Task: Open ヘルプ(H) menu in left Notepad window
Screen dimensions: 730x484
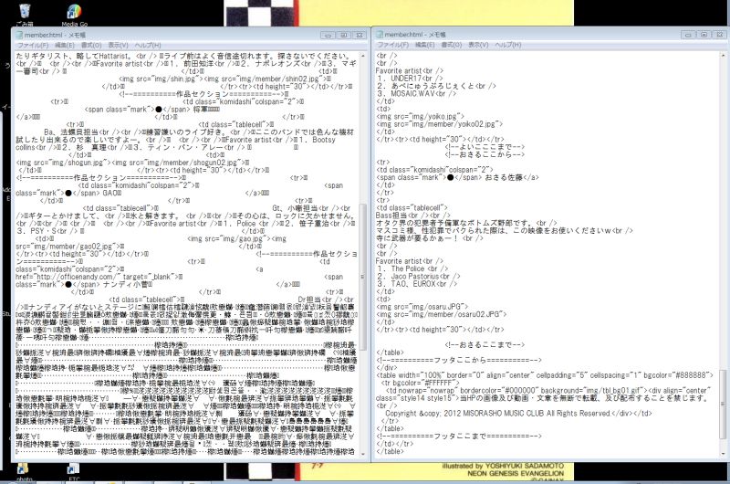Action: [x=148, y=45]
